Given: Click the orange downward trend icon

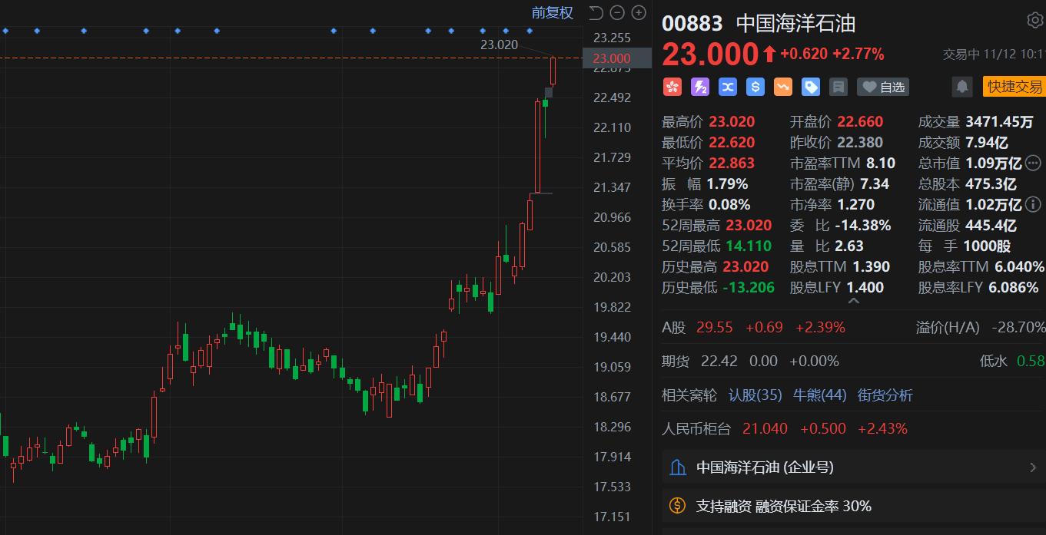Looking at the screenshot, I should tap(783, 87).
